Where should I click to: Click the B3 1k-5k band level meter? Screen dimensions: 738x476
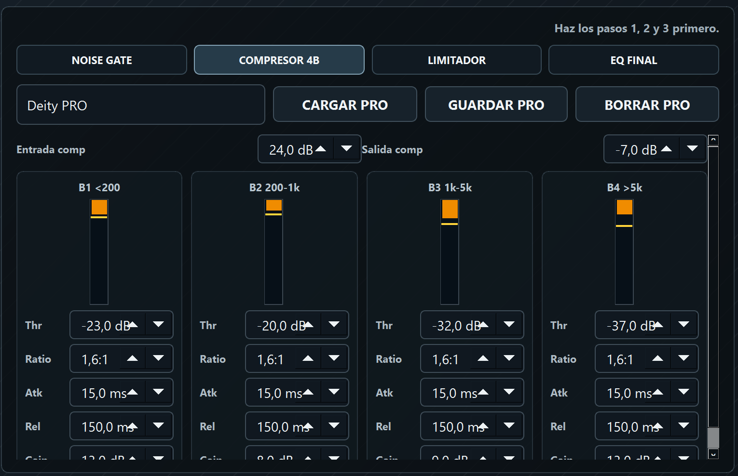coord(450,252)
